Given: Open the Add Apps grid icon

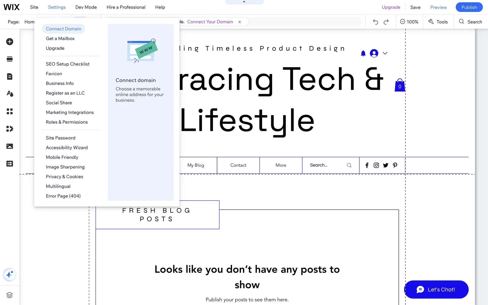Looking at the screenshot, I should 10,111.
